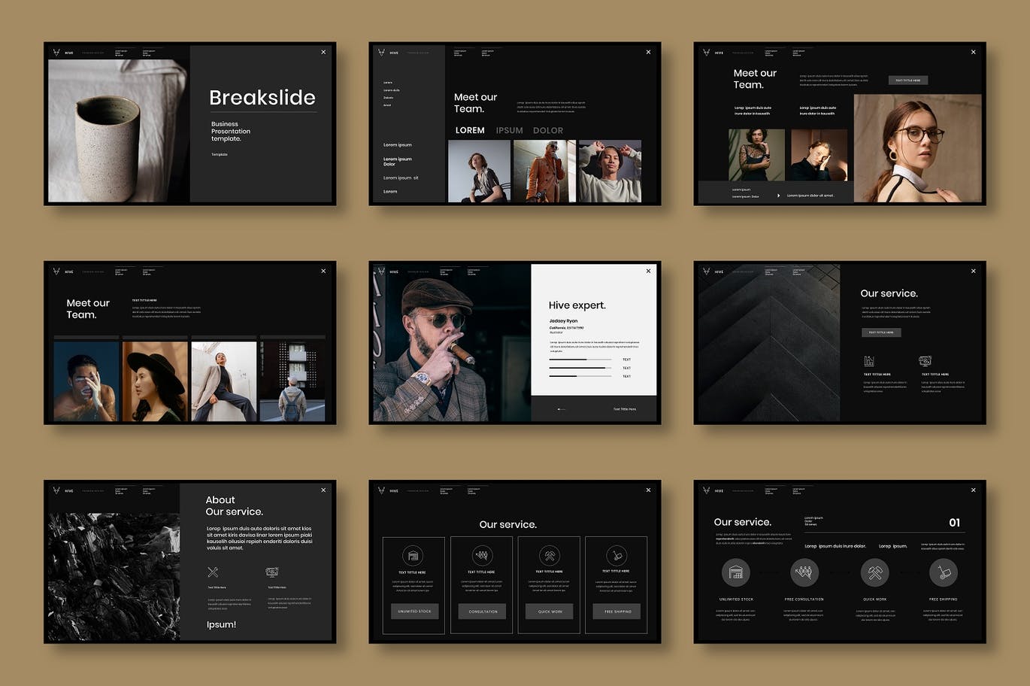The height and width of the screenshot is (686, 1030).
Task: Click the people group icon above Free Consultation label
Action: click(804, 572)
